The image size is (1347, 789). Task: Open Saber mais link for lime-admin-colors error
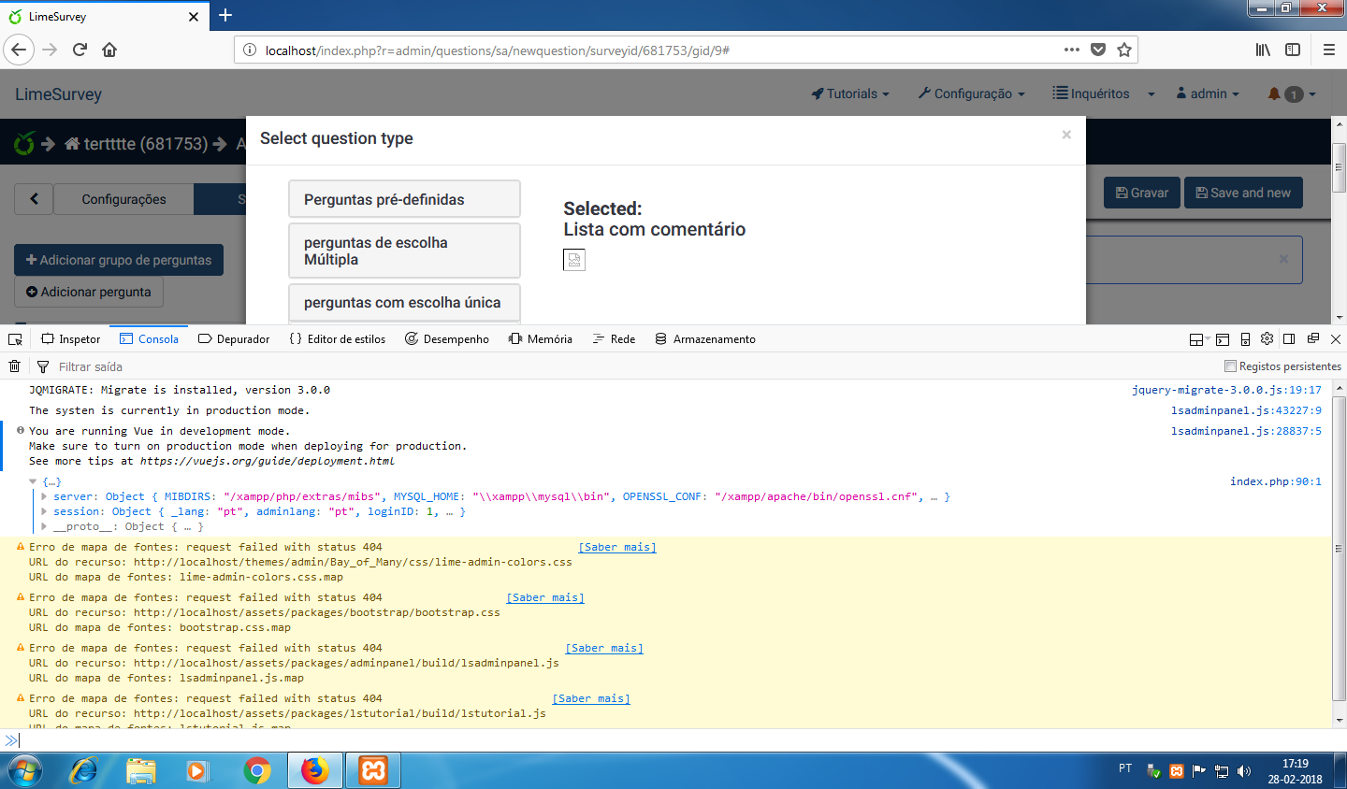(616, 547)
